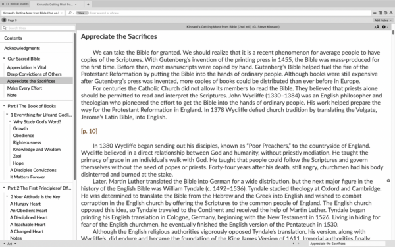Select the Make Every Effort entry
395x247 pixels.
pos(24,88)
